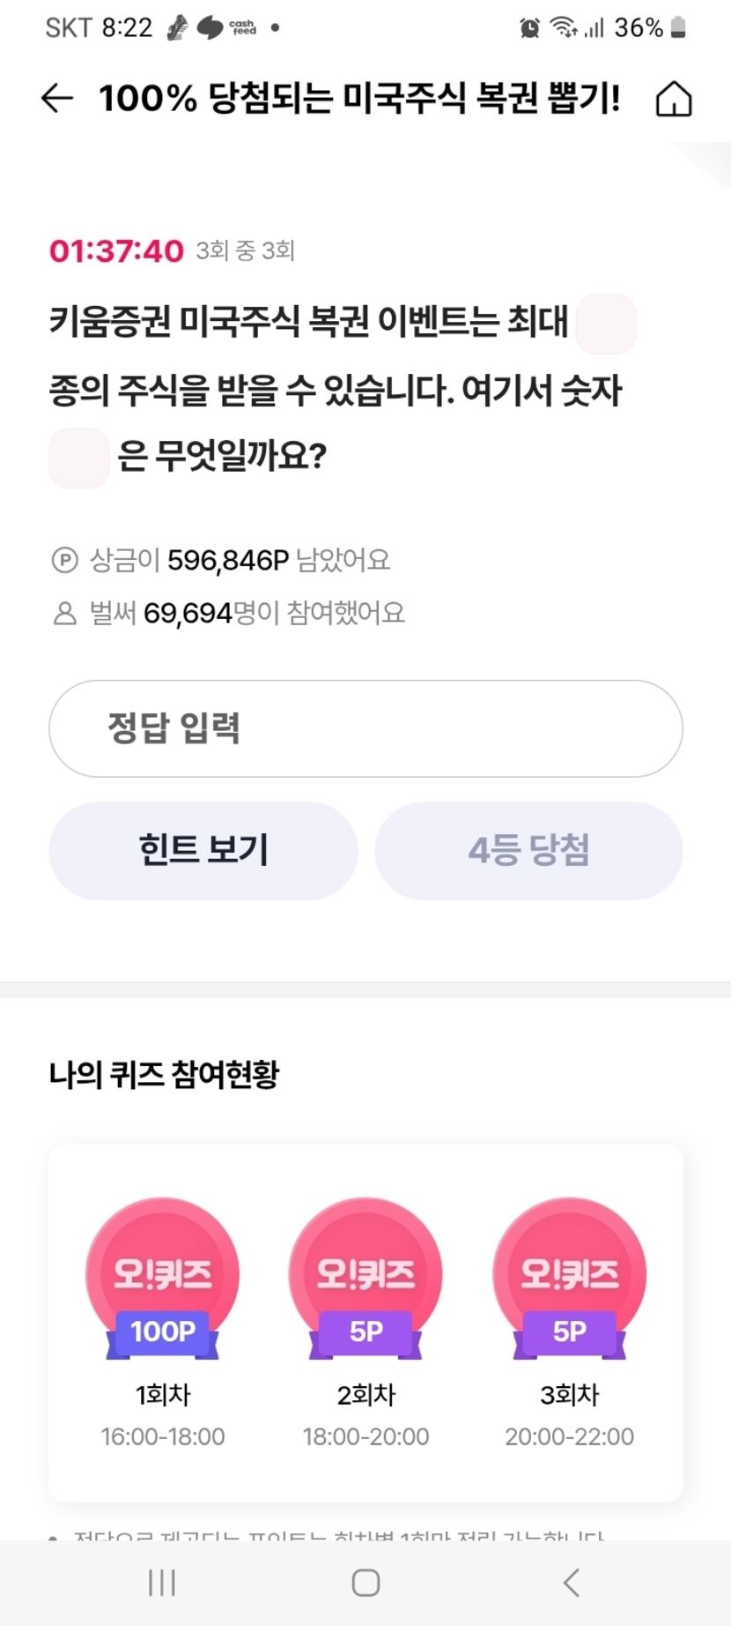The height and width of the screenshot is (1626, 731).
Task: Tap the prize points P icon
Action: click(65, 560)
